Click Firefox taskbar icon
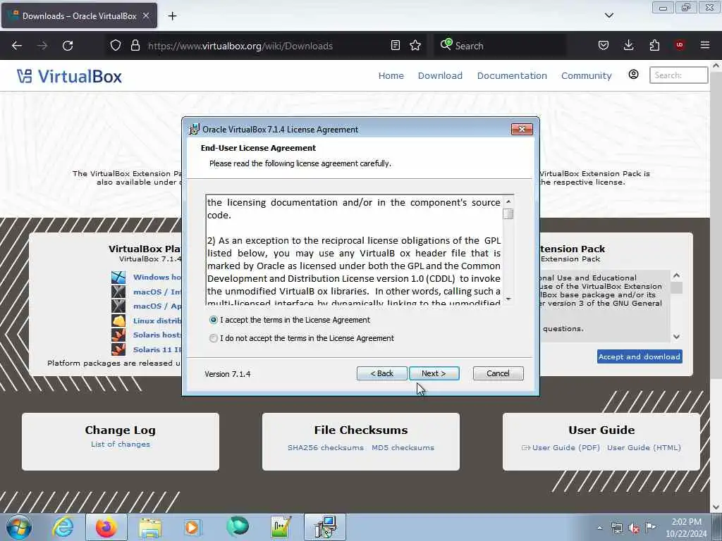The height and width of the screenshot is (541, 722). coord(106,527)
